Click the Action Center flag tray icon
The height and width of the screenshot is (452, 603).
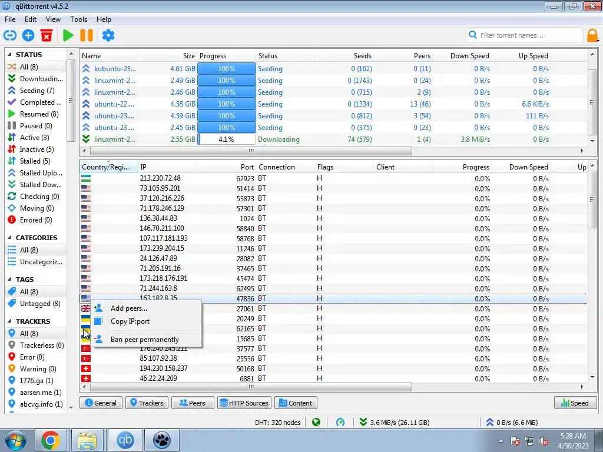(x=515, y=441)
